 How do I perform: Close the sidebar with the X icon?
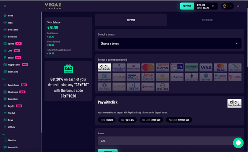tap(5, 6)
